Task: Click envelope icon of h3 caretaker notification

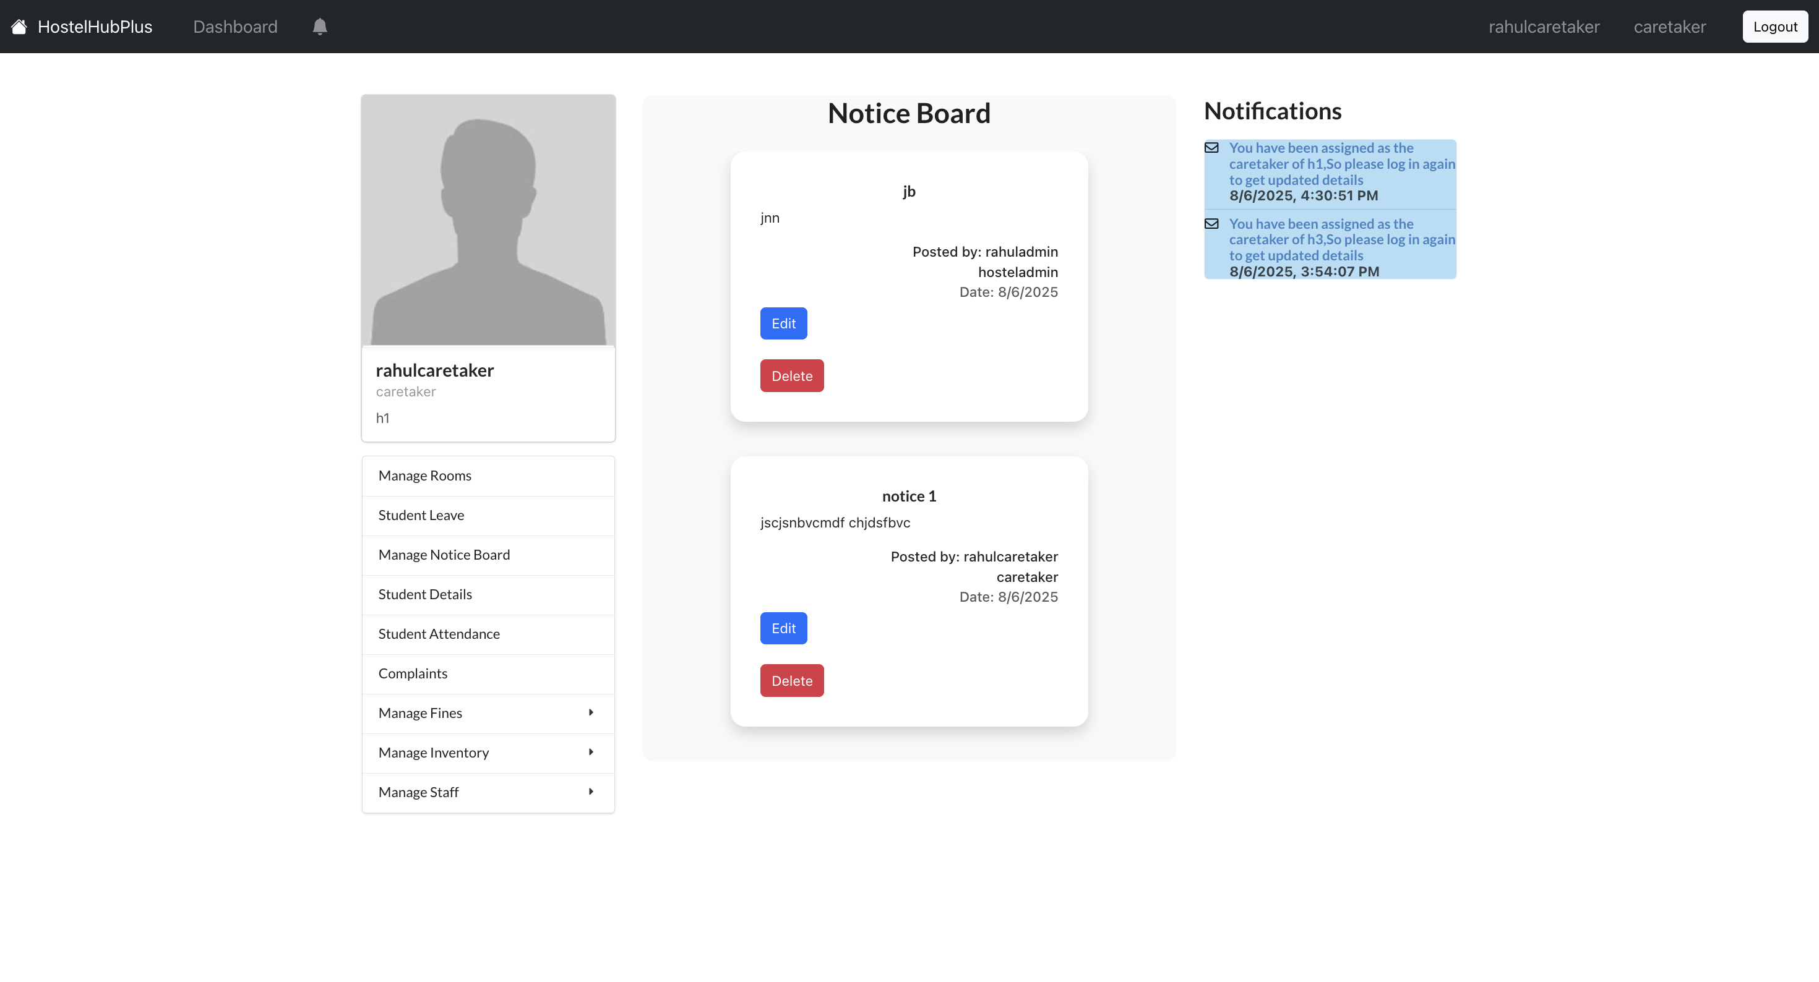Action: [1211, 224]
